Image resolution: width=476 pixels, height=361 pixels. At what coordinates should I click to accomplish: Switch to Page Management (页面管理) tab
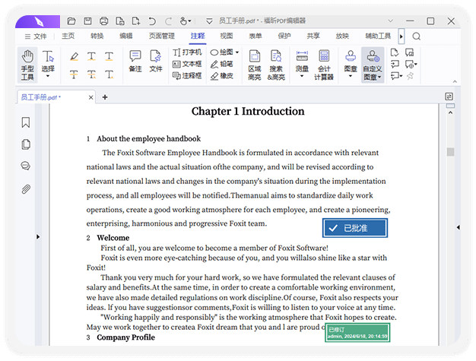click(x=161, y=36)
